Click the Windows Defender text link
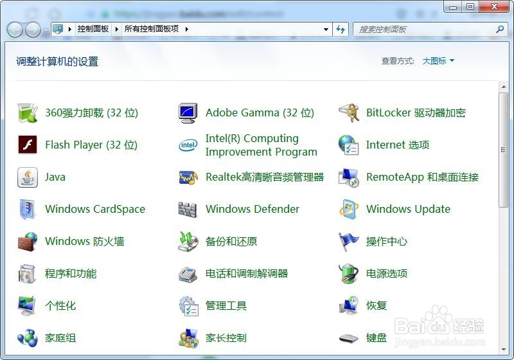Image resolution: width=514 pixels, height=360 pixels. pos(253,209)
